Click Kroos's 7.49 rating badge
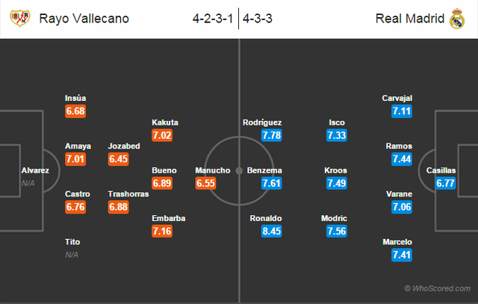 (337, 183)
